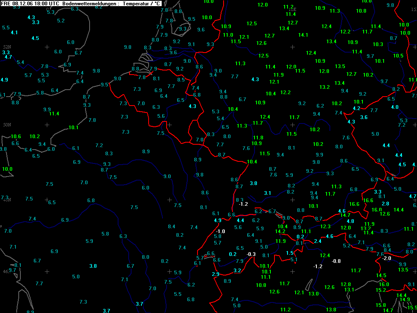Click the cyan 2.4 station reading
Image resolution: width=417 pixels, height=313 pixels.
click(318, 241)
